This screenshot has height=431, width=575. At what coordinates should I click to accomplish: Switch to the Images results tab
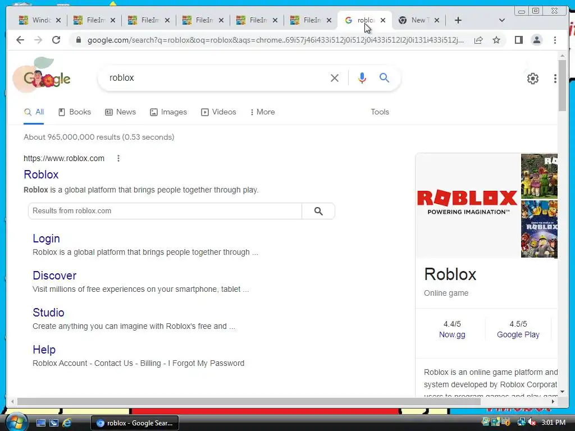point(168,112)
